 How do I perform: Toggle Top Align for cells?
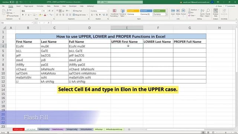click(57, 11)
